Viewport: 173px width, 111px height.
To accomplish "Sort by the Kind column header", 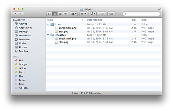I will point(144,20).
